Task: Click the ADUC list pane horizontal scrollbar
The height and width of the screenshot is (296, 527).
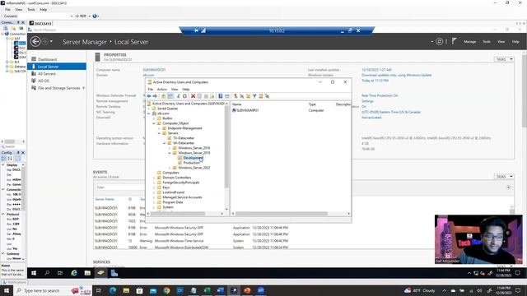Action: pos(282,214)
